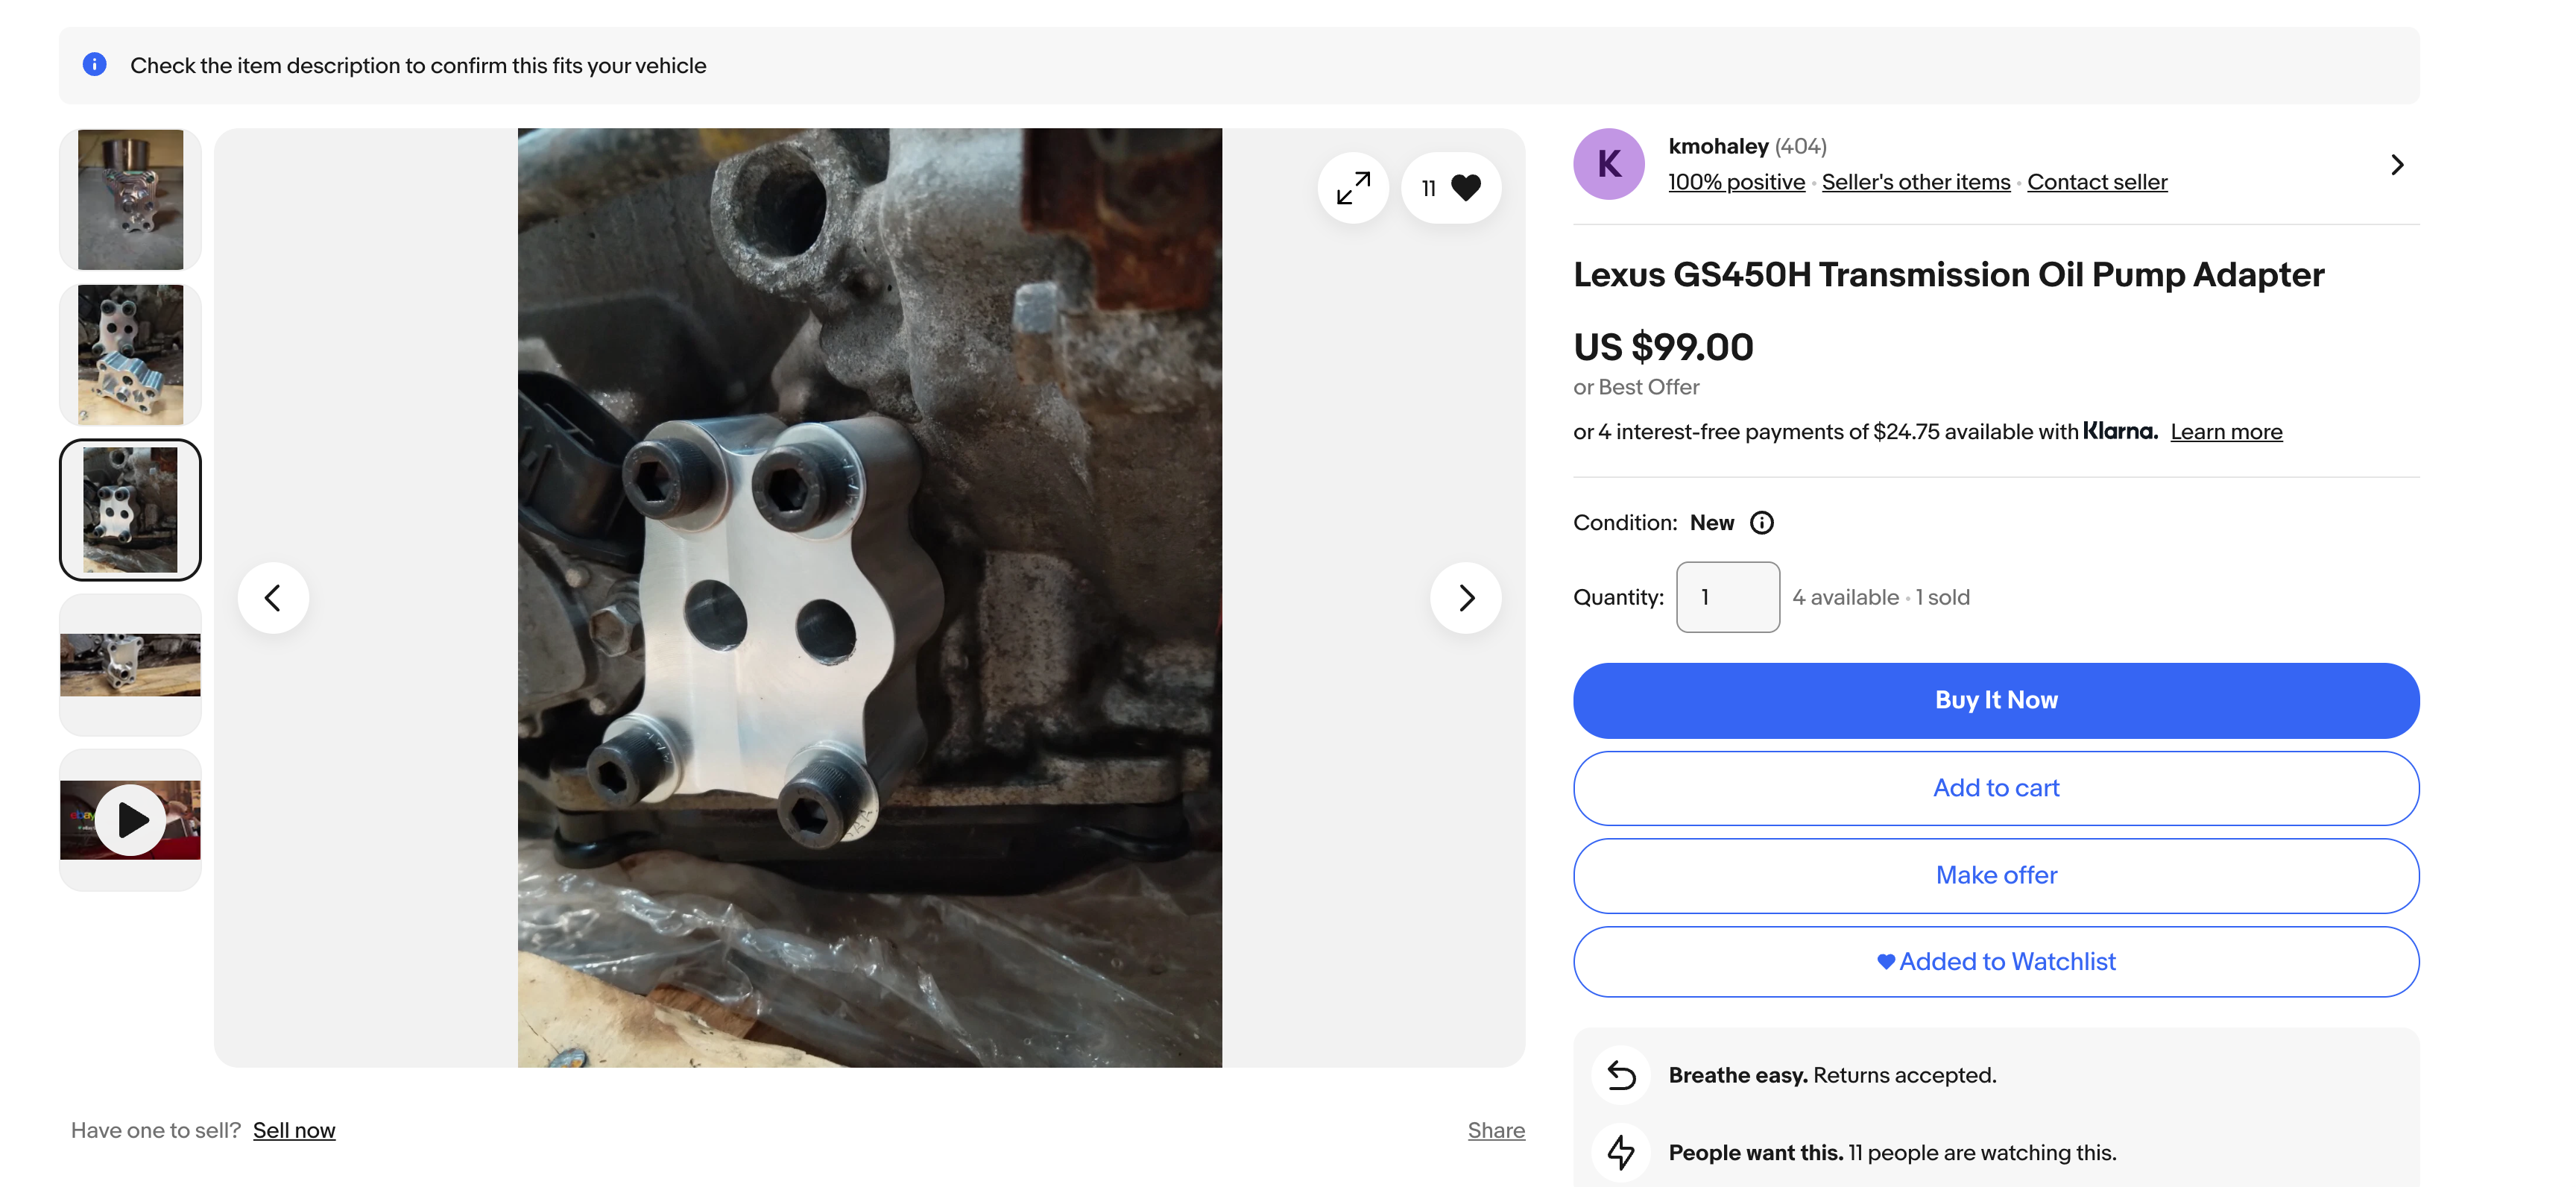Viewport: 2576px width, 1187px height.
Task: Advance to the next product image
Action: 1465,598
